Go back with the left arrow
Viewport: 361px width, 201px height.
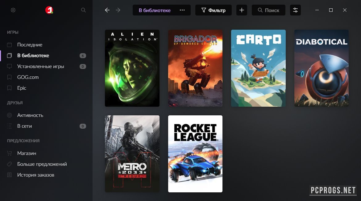point(107,10)
